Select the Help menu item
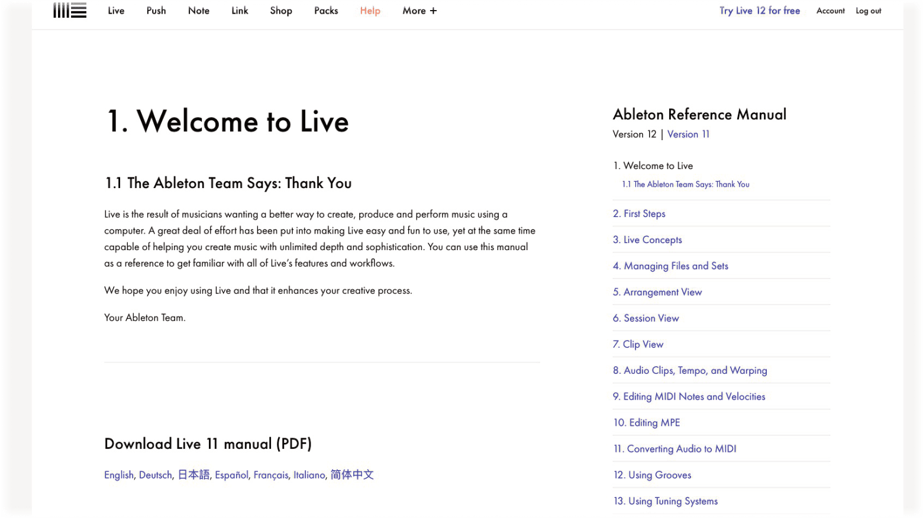Viewport: 923px width, 518px height. pyautogui.click(x=370, y=11)
